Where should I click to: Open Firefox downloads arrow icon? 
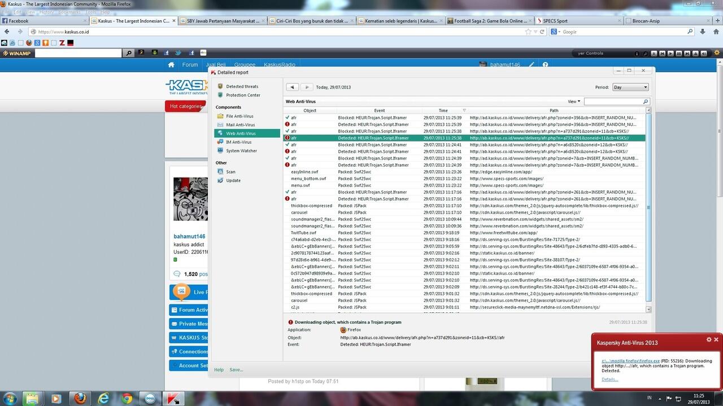tap(703, 32)
